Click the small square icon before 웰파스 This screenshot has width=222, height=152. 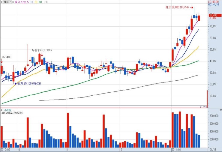[1, 2]
